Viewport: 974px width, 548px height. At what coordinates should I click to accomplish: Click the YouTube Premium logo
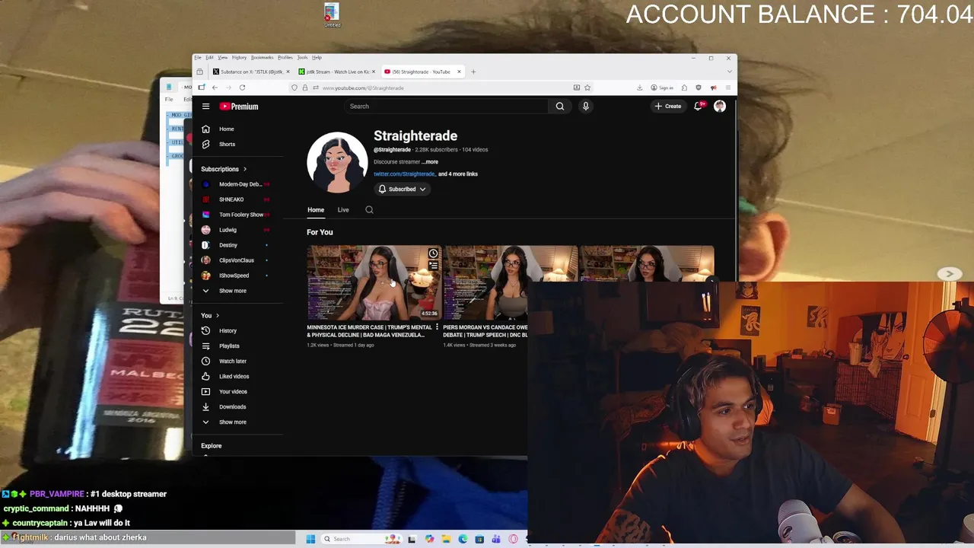[x=240, y=107]
